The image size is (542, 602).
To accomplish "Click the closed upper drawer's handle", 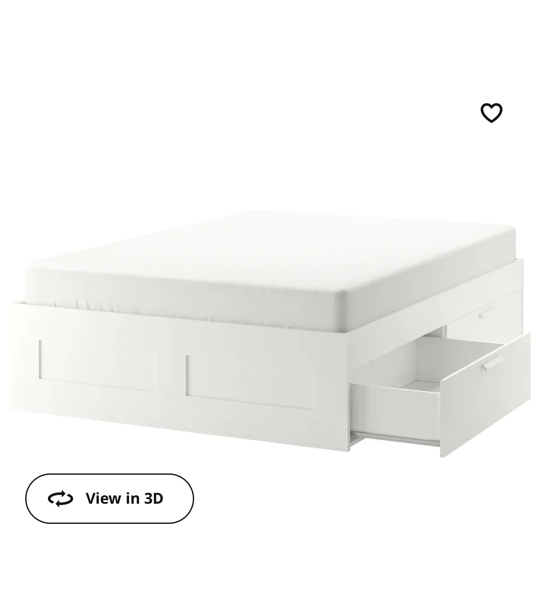I will click(487, 312).
